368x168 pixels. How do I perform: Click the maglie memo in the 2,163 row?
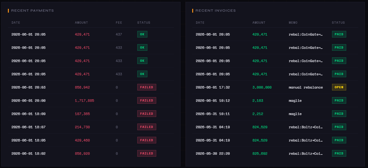pyautogui.click(x=295, y=101)
